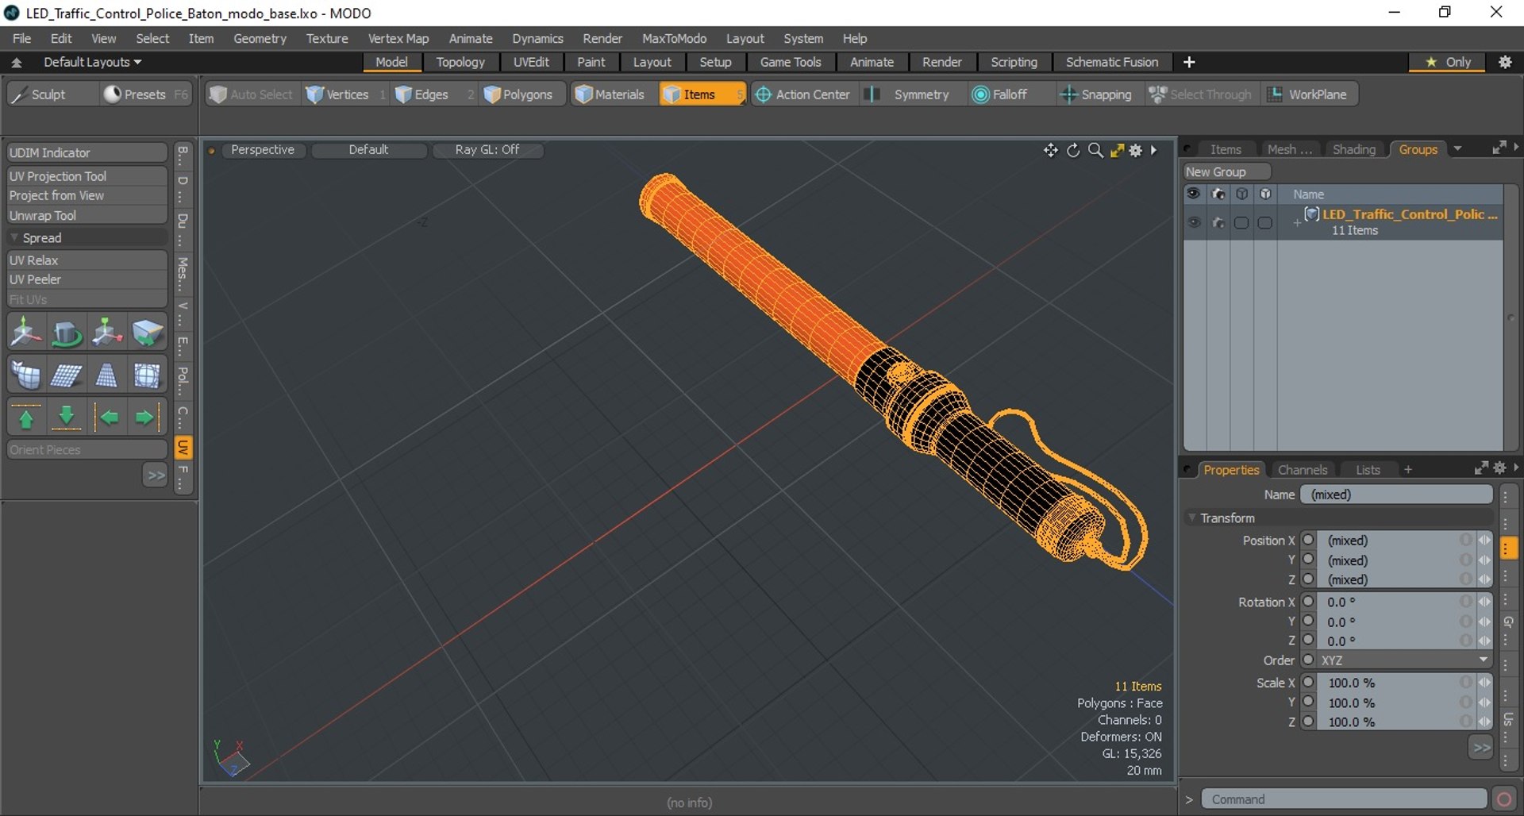Screen dimensions: 1524x816
Task: Click the green left arrow UV tool
Action: [108, 418]
